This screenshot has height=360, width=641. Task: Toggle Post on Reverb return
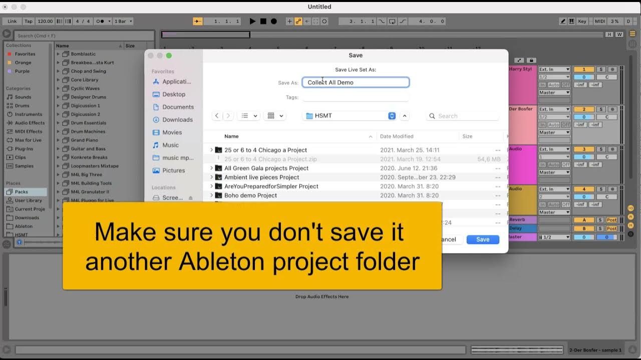612,220
